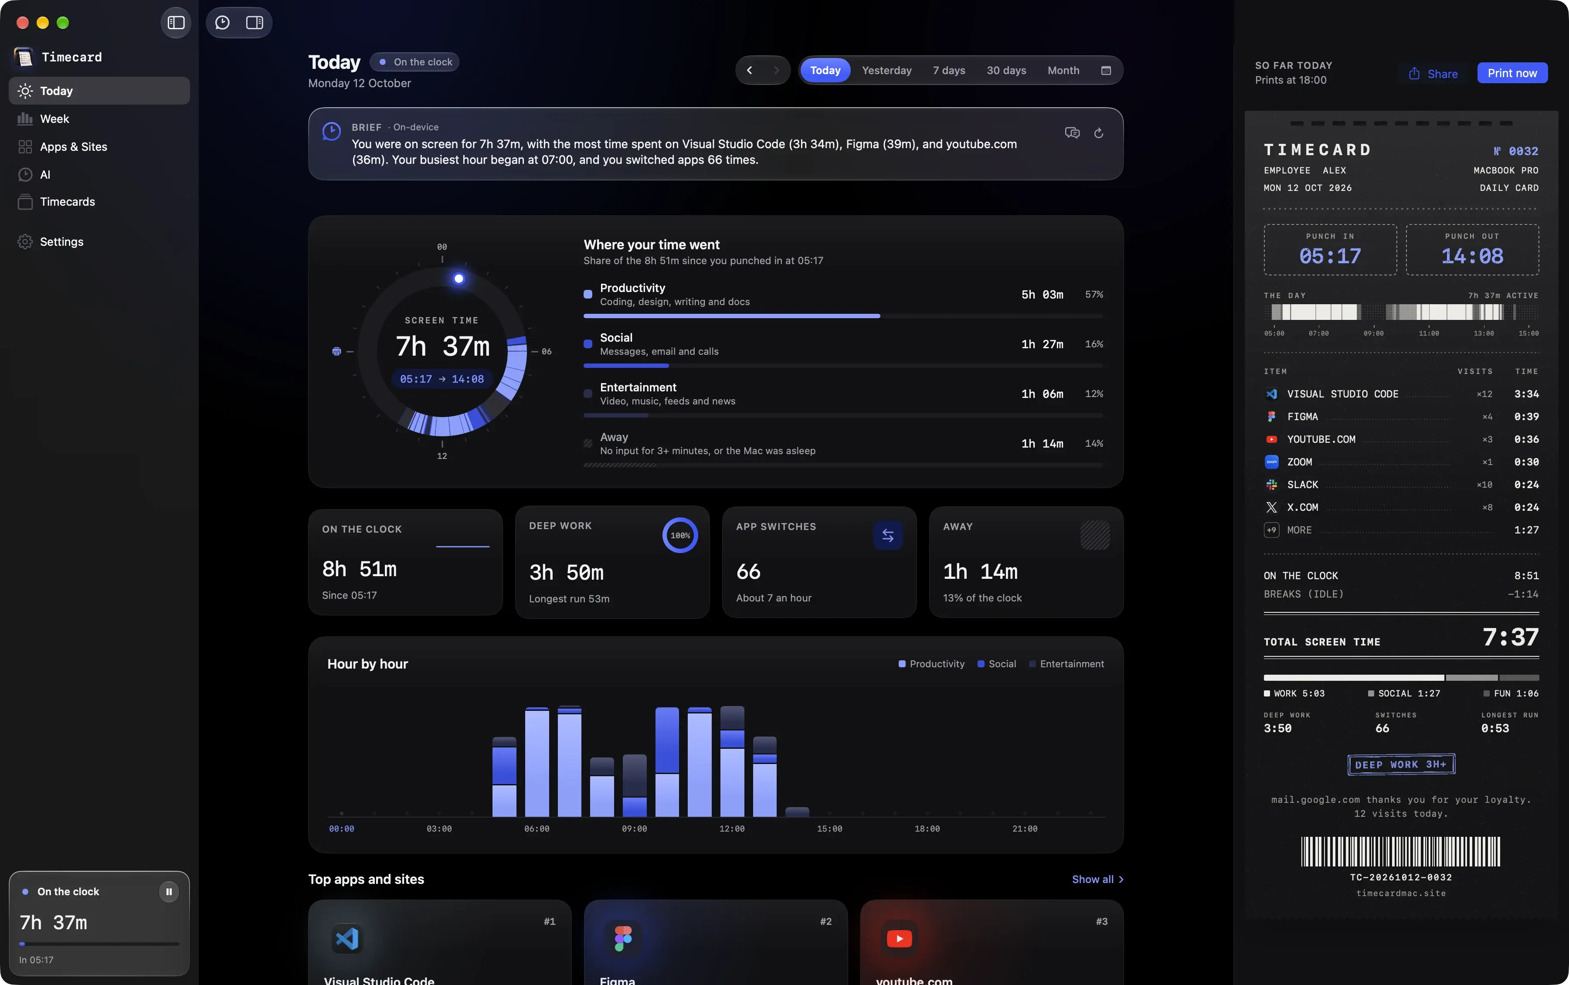The image size is (1569, 985).
Task: Toggle the right timecard panel icon
Action: click(x=255, y=23)
